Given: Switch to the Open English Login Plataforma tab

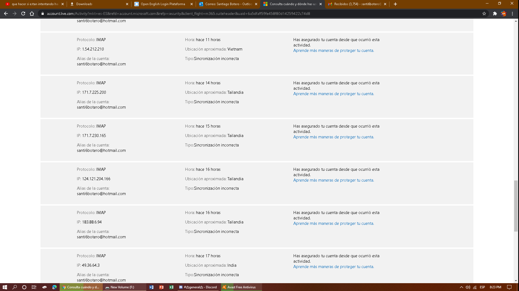Looking at the screenshot, I should [x=163, y=4].
